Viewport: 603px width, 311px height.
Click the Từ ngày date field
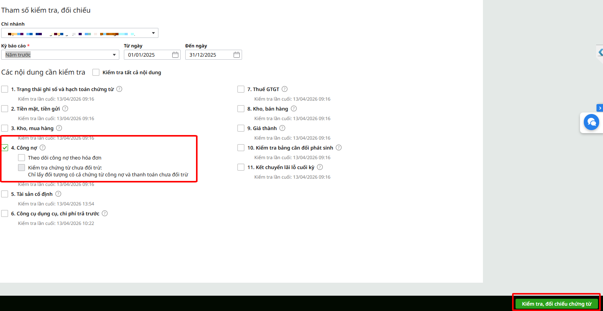pos(148,55)
